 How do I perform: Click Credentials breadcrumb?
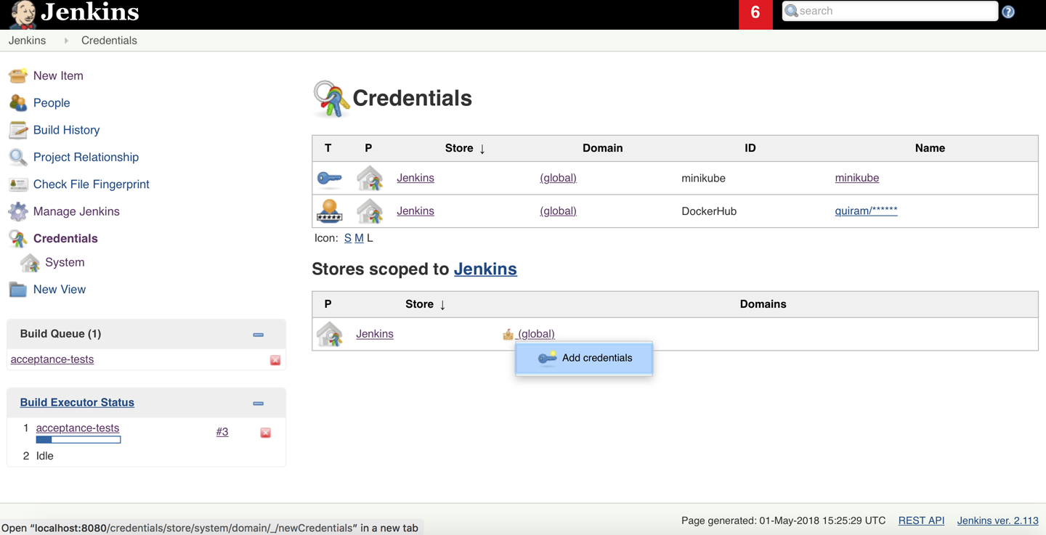click(x=109, y=41)
